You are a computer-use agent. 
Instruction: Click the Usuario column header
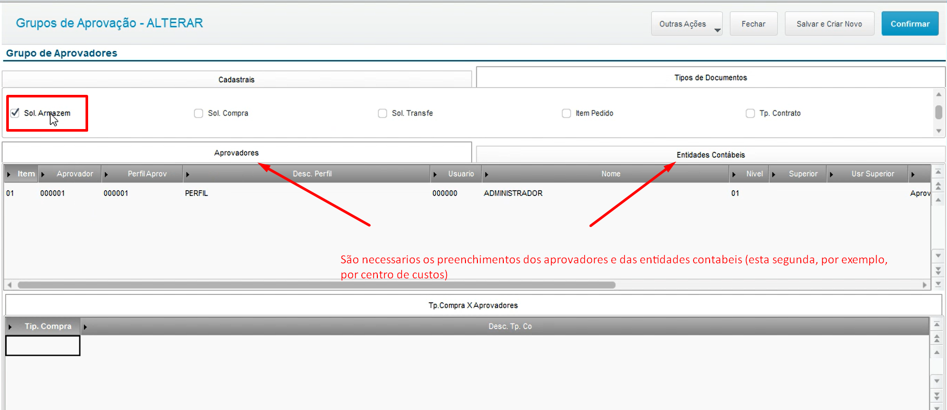click(456, 174)
